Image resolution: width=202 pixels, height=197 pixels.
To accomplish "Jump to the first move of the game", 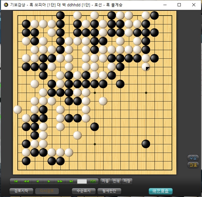I will (x=16, y=181).
